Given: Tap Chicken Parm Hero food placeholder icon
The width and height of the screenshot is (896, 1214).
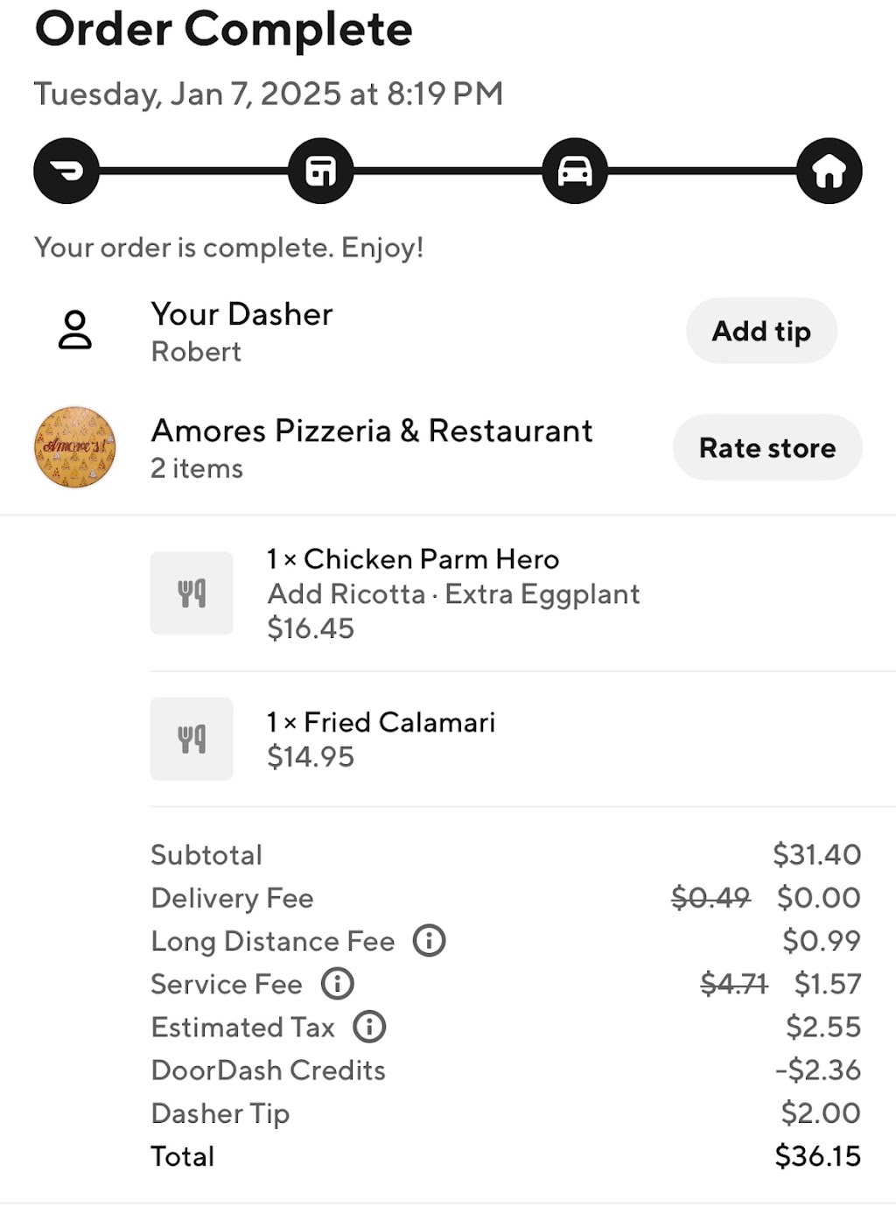Looking at the screenshot, I should click(192, 593).
